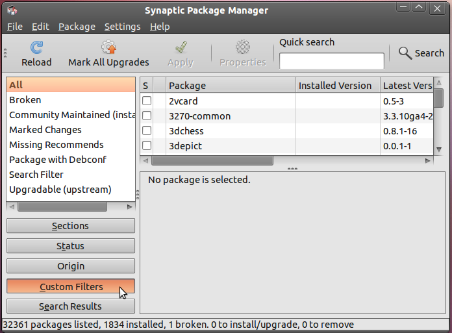Viewport: 452px width, 333px height.
Task: Show Search Results filter view
Action: (71, 306)
